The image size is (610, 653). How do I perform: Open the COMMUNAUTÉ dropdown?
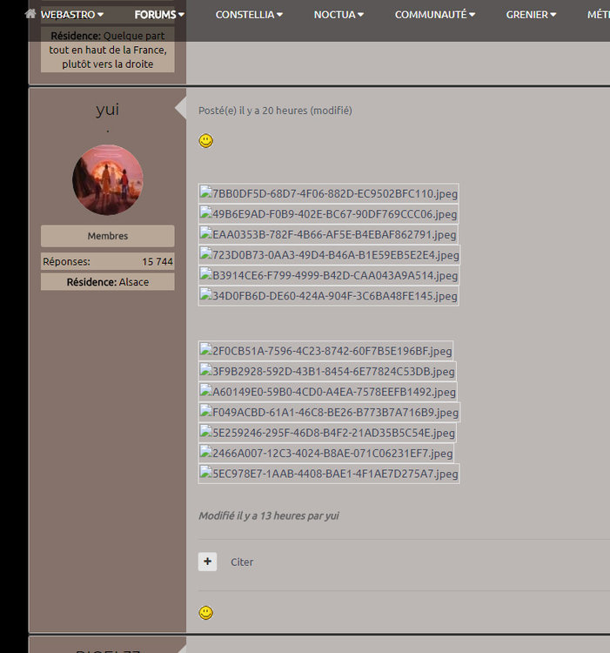click(x=435, y=15)
